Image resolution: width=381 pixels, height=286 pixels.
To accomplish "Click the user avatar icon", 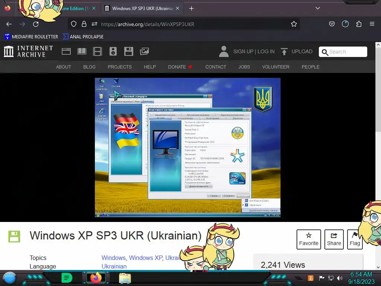I will pos(224,51).
